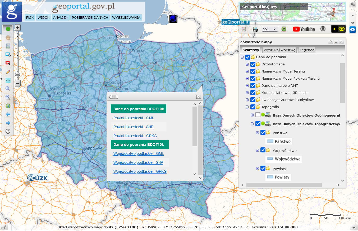Choose the pencil drawing tool
358x231 pixels.
[x=8, y=72]
